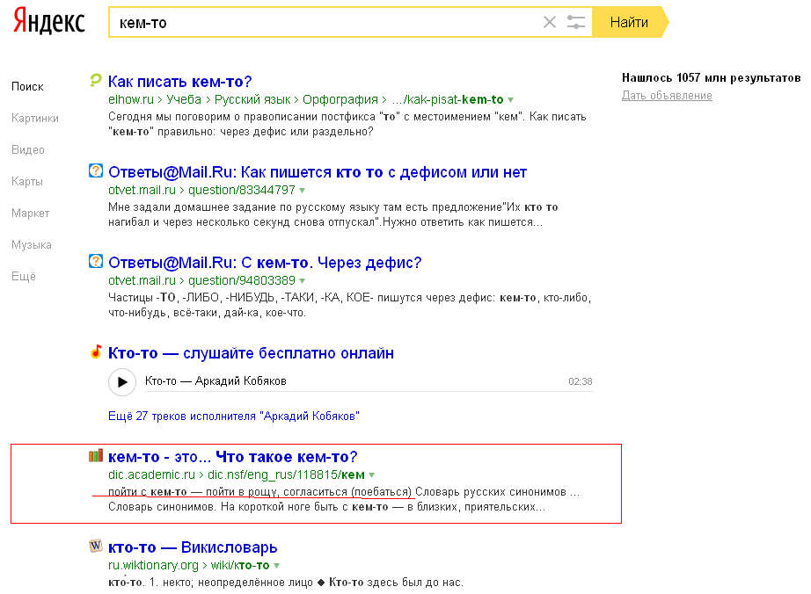Click the Yandex logo

pos(49,24)
